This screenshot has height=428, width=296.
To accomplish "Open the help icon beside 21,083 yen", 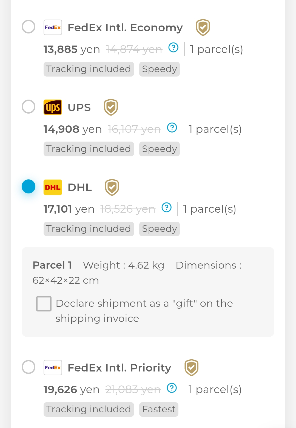I will pos(172,388).
